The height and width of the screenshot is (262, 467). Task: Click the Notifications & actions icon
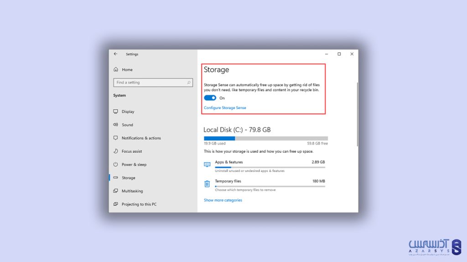coord(116,138)
